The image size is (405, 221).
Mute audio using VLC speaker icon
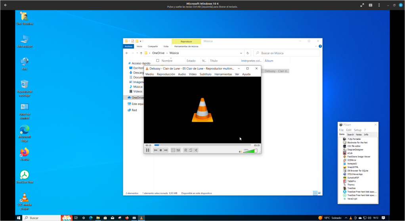point(240,151)
